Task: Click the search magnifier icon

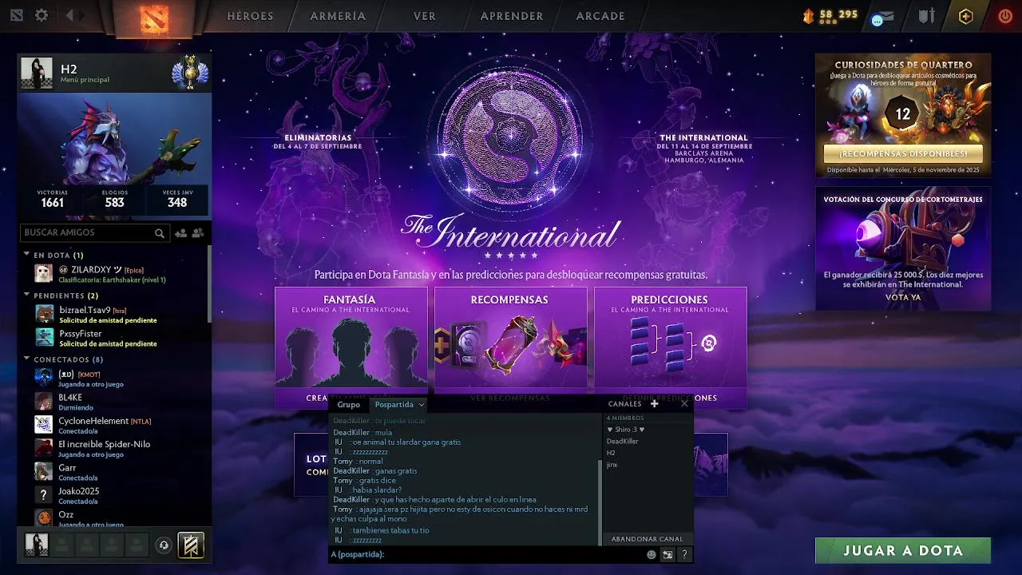Action: [160, 233]
